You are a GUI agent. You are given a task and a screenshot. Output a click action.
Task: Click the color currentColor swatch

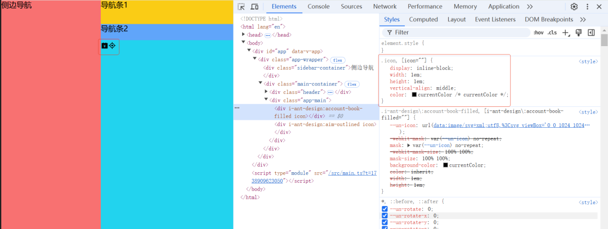point(414,95)
